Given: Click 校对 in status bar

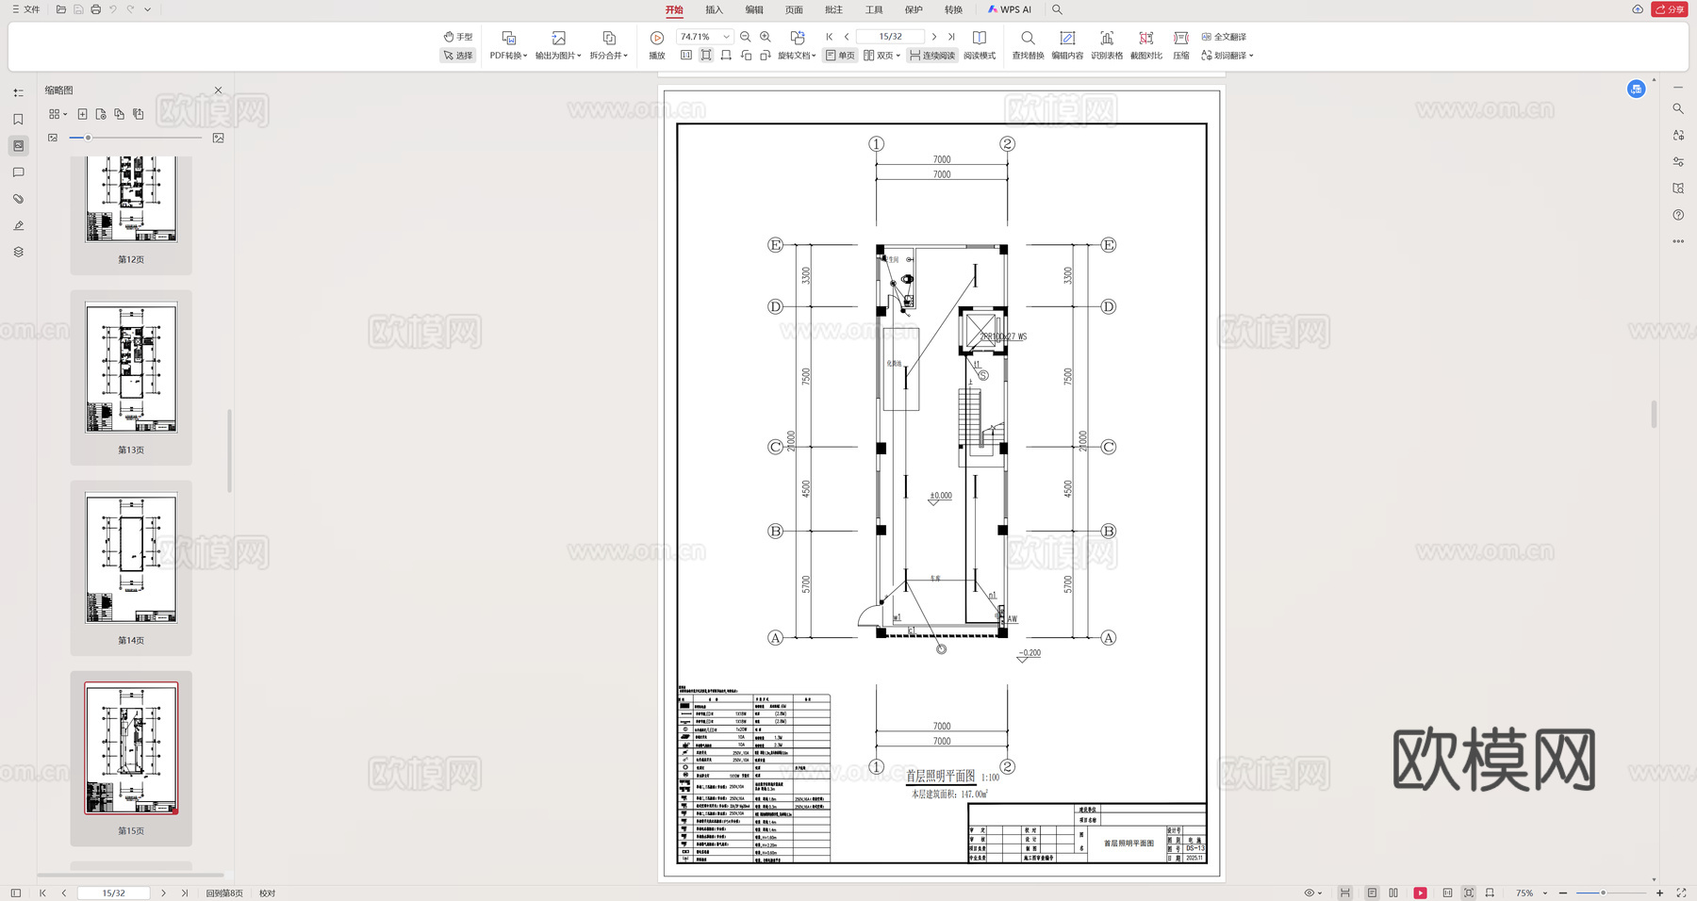Looking at the screenshot, I should [268, 893].
